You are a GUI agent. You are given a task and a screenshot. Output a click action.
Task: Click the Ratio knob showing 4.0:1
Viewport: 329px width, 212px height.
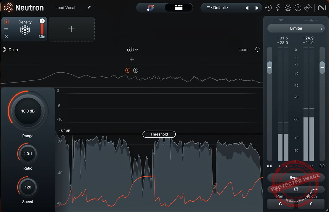point(28,154)
